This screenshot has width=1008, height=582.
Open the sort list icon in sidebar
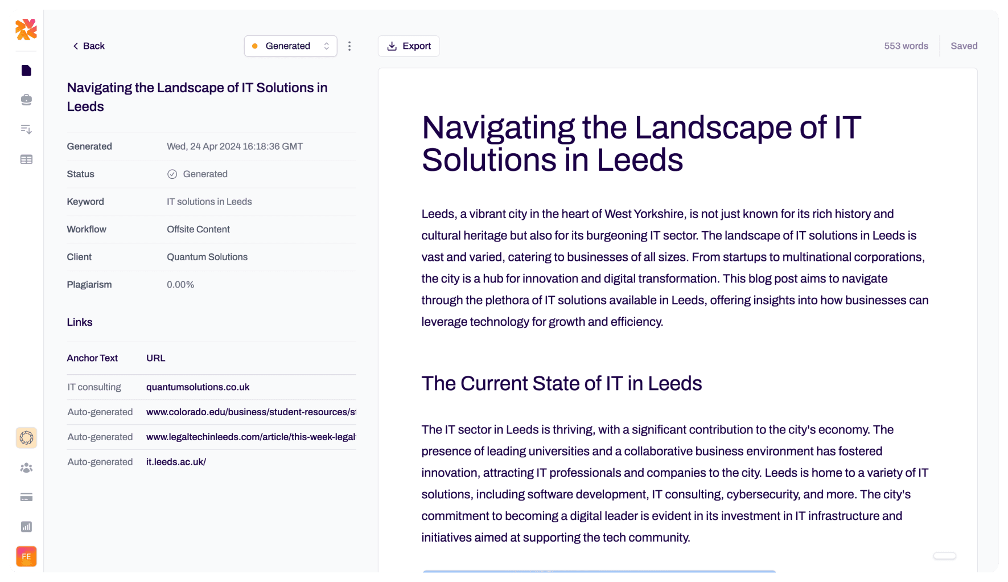pos(26,130)
